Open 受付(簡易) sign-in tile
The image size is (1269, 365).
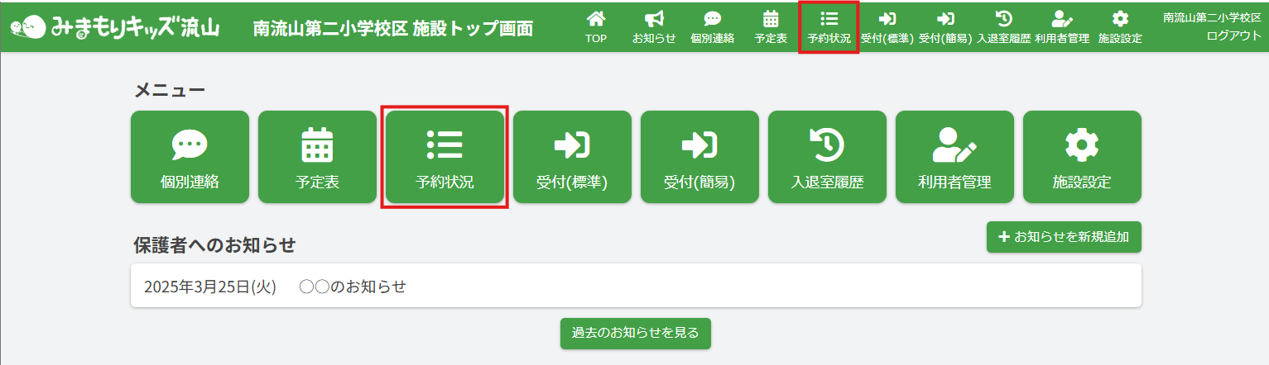pyautogui.click(x=699, y=157)
